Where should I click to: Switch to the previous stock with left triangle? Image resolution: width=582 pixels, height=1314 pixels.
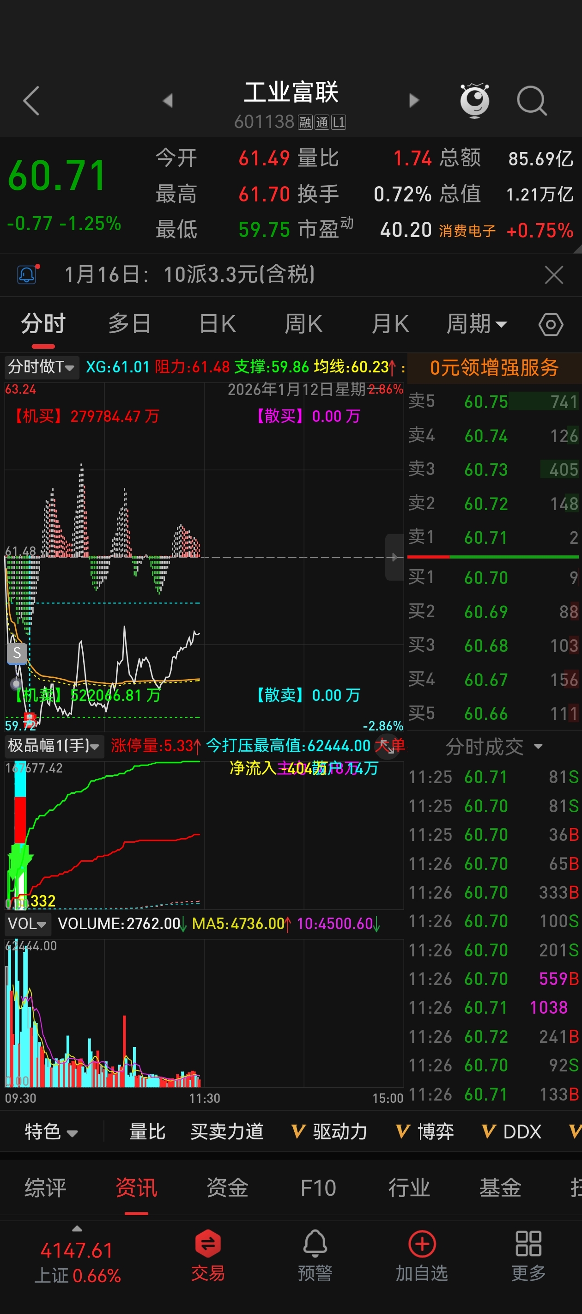tap(167, 100)
